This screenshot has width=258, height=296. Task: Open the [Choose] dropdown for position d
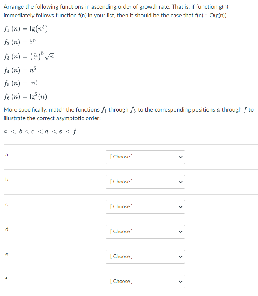coord(145,231)
